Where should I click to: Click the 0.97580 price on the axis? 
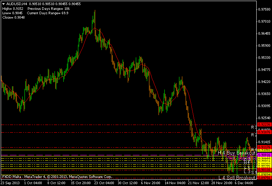click(x=264, y=9)
